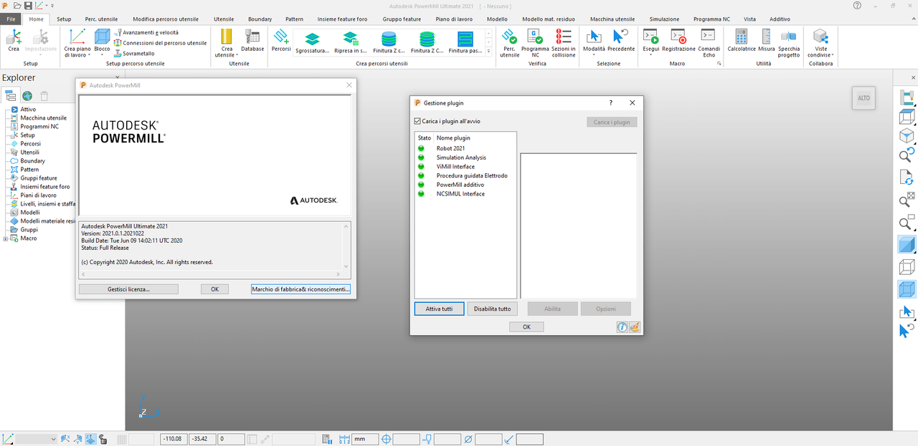Image resolution: width=918 pixels, height=446 pixels.
Task: Toggle the lock icon in status bar
Action: [103, 439]
